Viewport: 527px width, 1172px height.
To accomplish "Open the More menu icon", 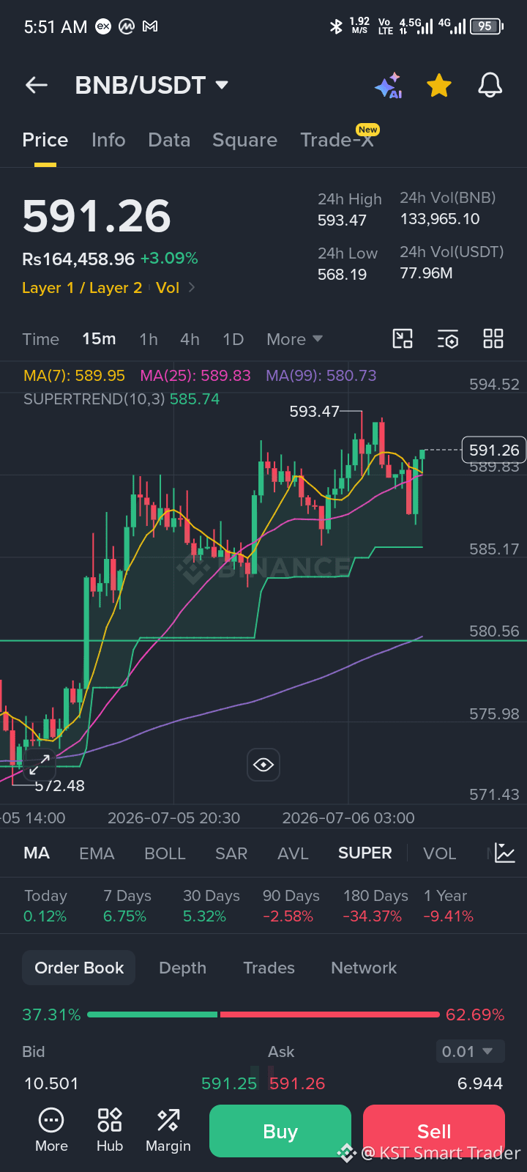I will (51, 1130).
